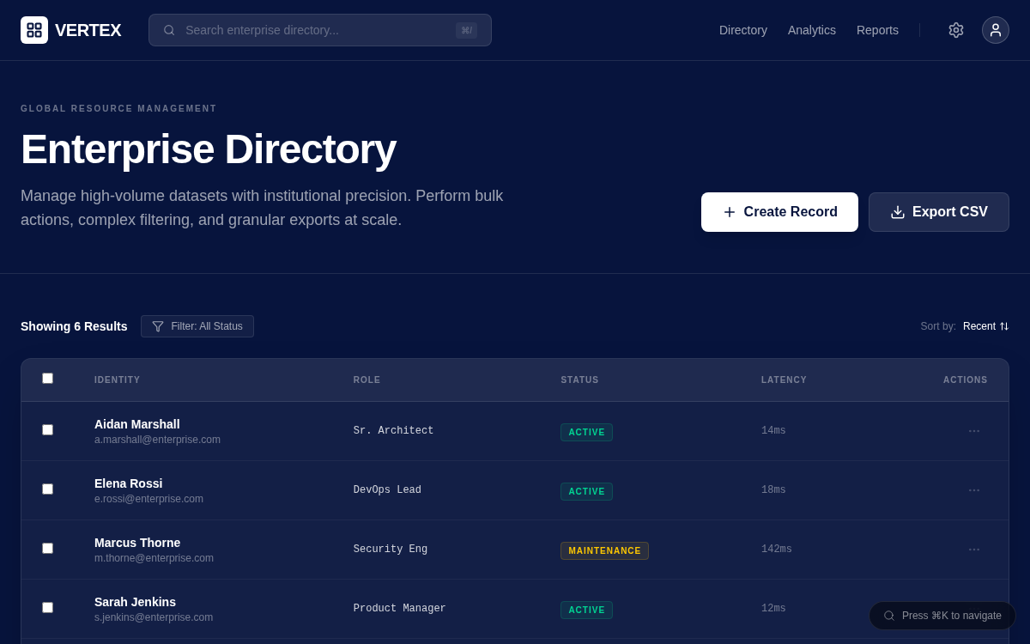Go to the Directory nav item

point(743,30)
